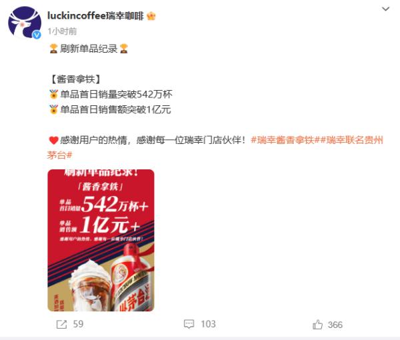Like the post with thumbs-up icon
The image size is (400, 340).
[317, 325]
